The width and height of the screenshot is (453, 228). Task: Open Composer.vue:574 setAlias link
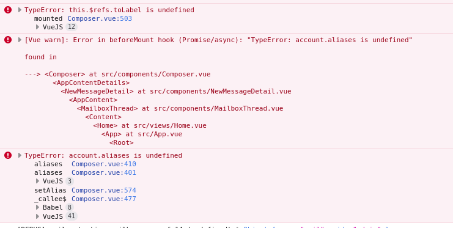pyautogui.click(x=104, y=190)
